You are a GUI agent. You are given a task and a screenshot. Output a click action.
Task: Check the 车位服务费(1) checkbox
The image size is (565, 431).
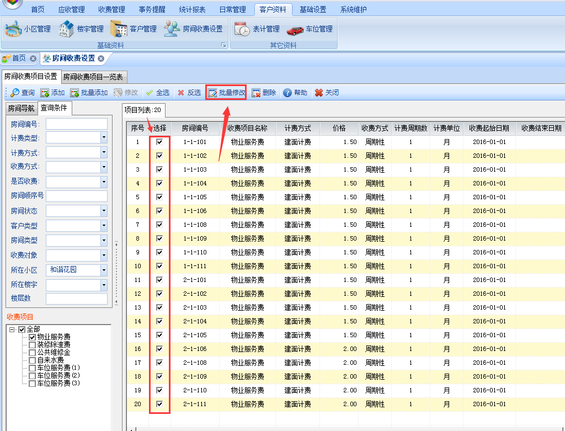pos(32,368)
